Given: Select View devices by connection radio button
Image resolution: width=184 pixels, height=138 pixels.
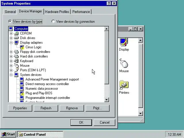Looking at the screenshot, I should click(x=53, y=21).
